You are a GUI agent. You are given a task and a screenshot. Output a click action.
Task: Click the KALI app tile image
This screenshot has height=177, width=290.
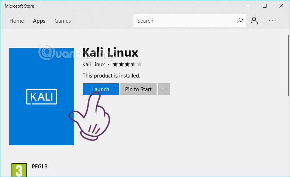tap(42, 96)
